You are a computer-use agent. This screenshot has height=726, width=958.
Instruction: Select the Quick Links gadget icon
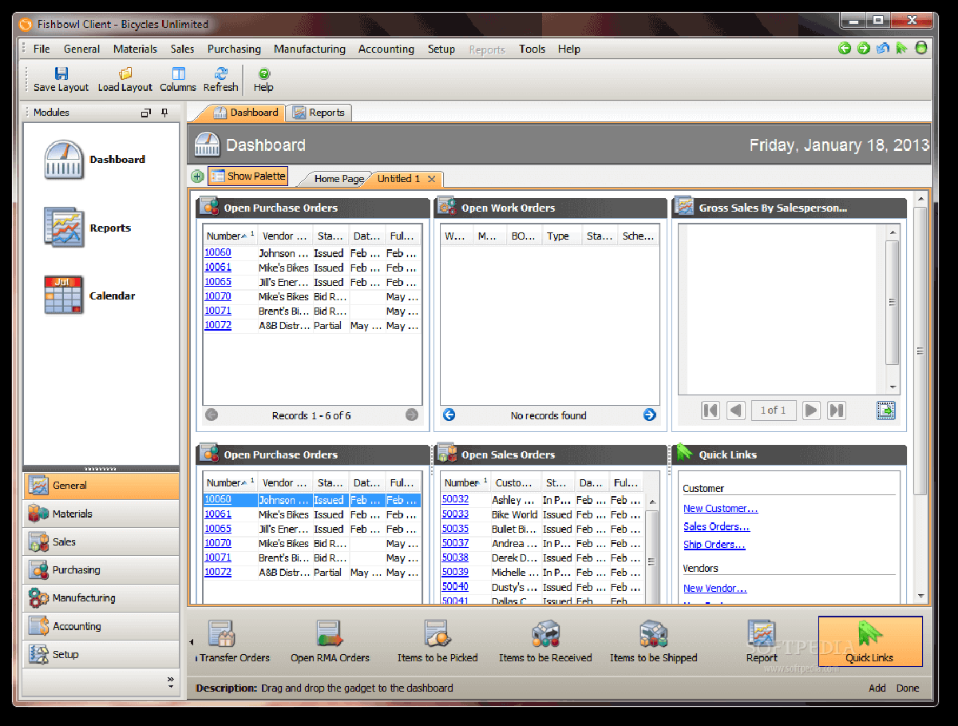pyautogui.click(x=870, y=641)
